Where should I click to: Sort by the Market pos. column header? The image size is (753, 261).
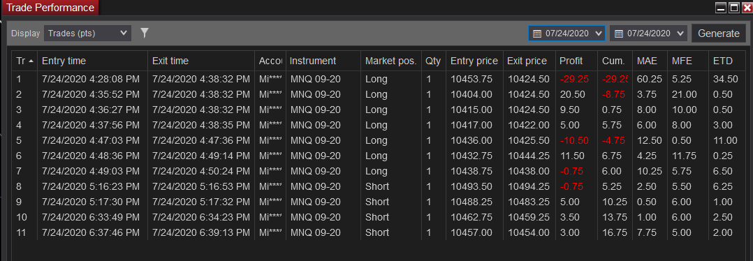[x=391, y=61]
